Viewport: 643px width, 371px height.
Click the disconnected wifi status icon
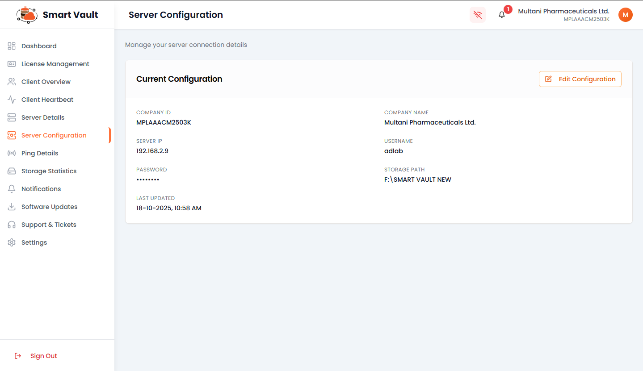coord(477,15)
